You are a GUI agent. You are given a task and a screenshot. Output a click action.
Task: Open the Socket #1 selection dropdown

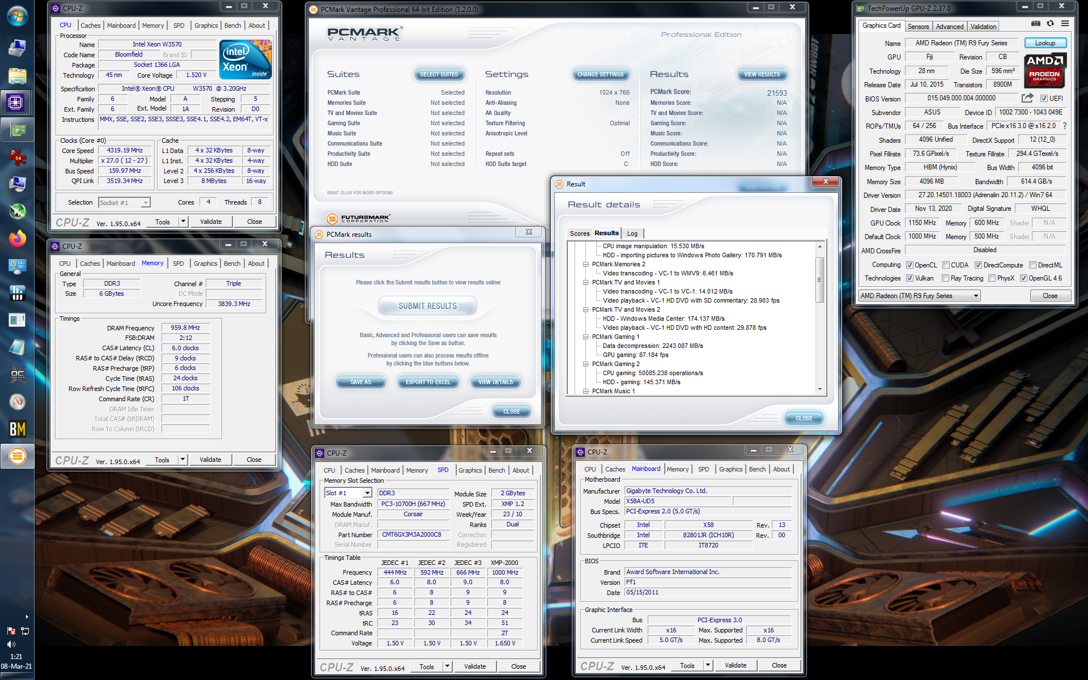click(x=124, y=202)
